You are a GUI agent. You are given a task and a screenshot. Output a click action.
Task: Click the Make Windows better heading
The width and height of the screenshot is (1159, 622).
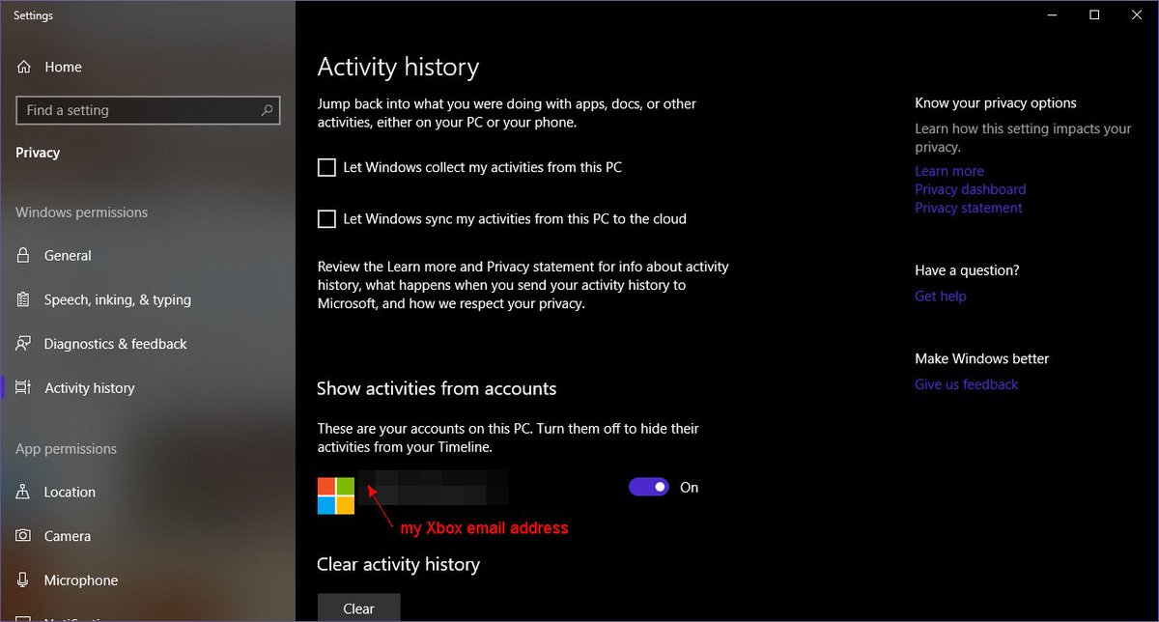pos(982,358)
